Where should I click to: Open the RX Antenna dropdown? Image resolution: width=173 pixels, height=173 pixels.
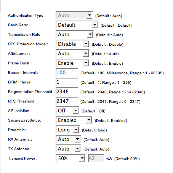point(68,139)
